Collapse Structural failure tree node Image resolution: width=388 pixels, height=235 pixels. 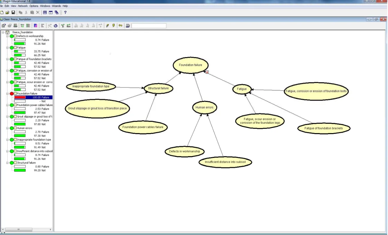click(7, 163)
